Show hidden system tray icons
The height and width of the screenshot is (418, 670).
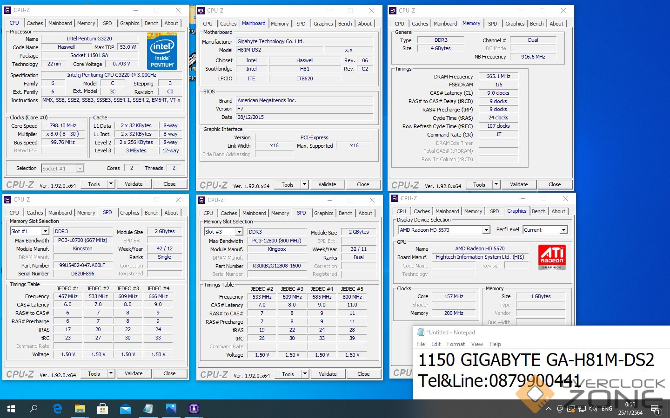pos(549,409)
